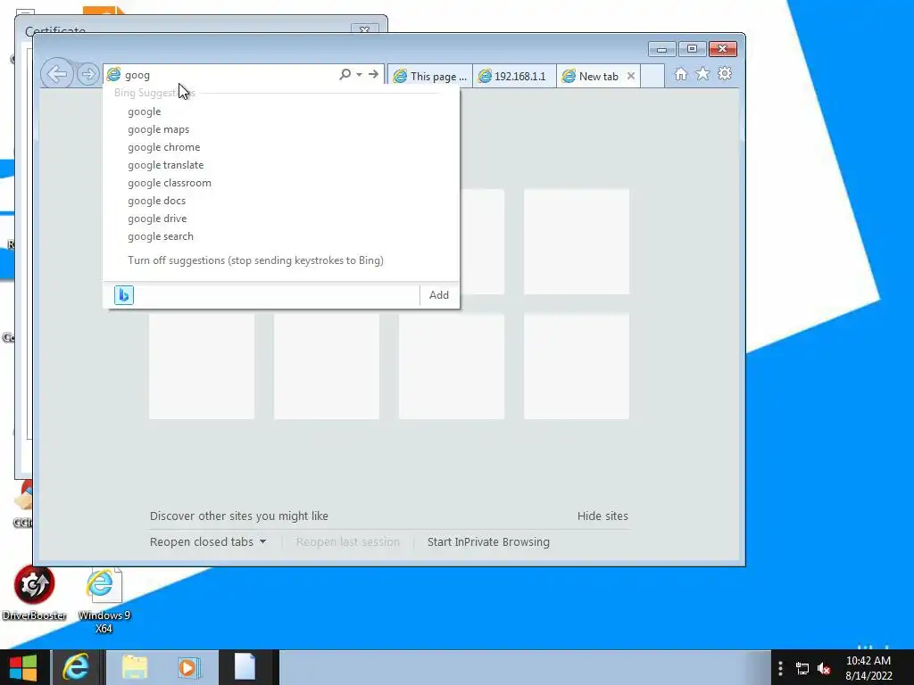Image resolution: width=914 pixels, height=685 pixels.
Task: Open DriverBooster desktop icon
Action: point(34,594)
